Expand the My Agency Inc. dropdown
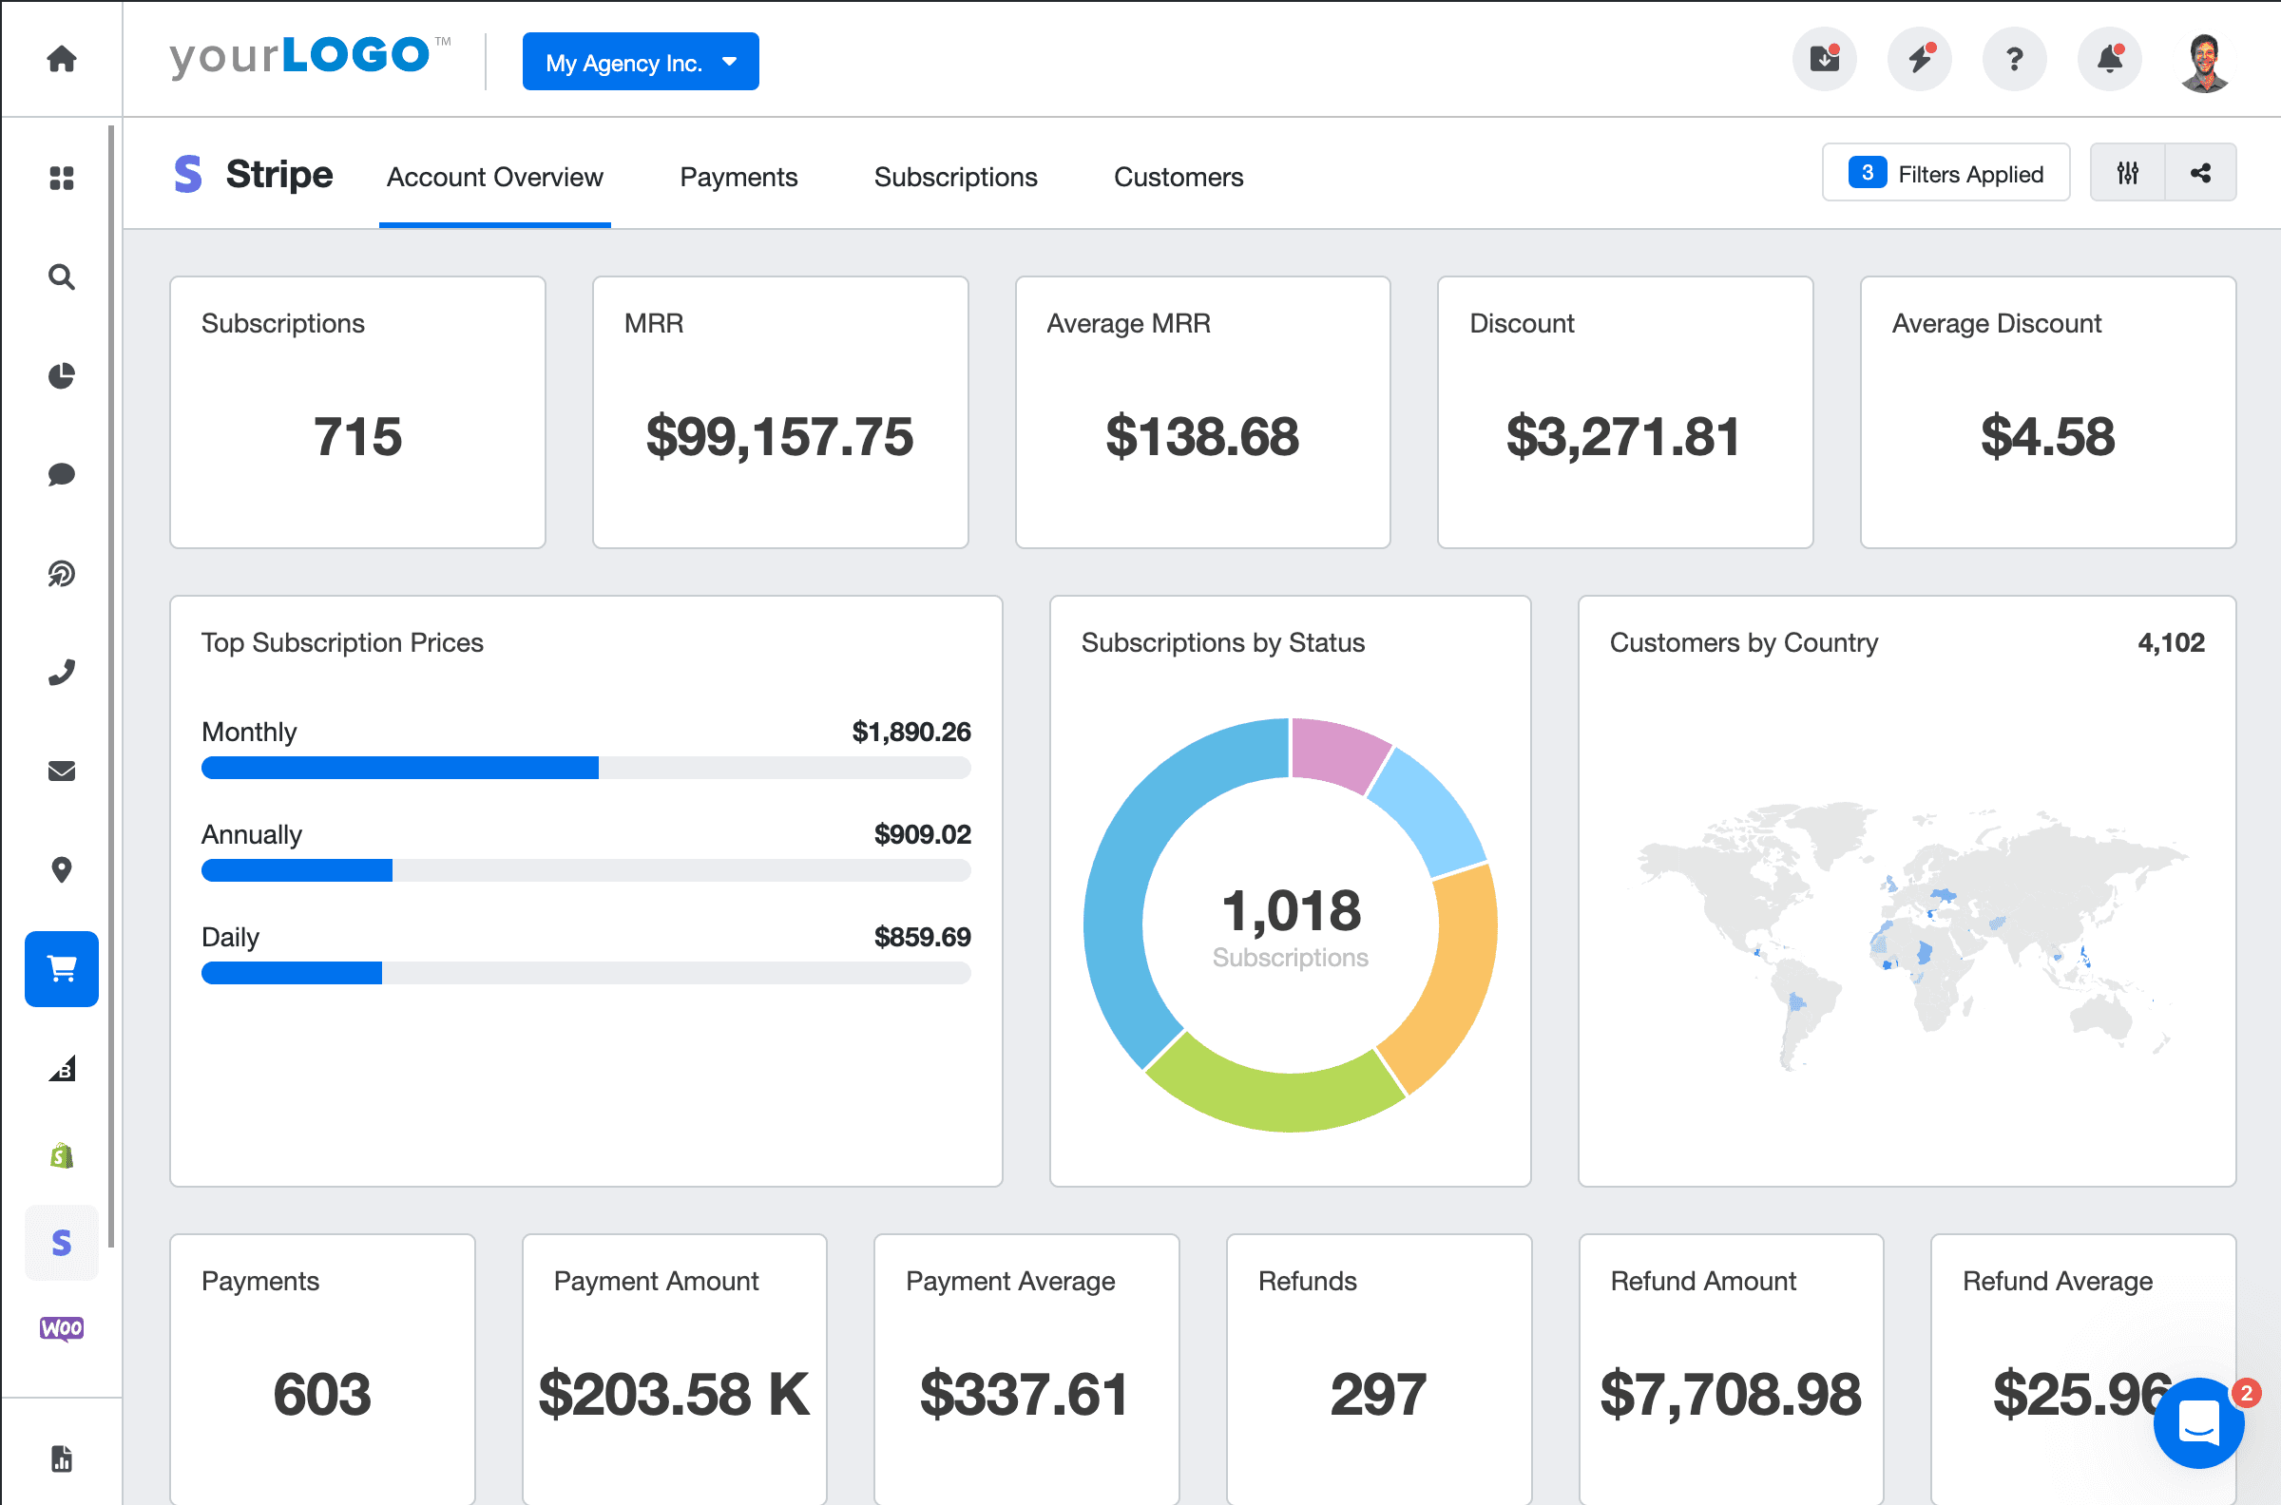This screenshot has height=1505, width=2281. tap(641, 63)
